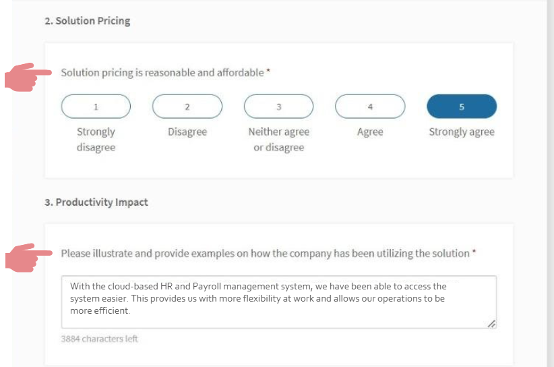Image resolution: width=554 pixels, height=367 pixels.
Task: Click the 'Solution pricing is reasonable and affordable' question
Action: point(165,72)
